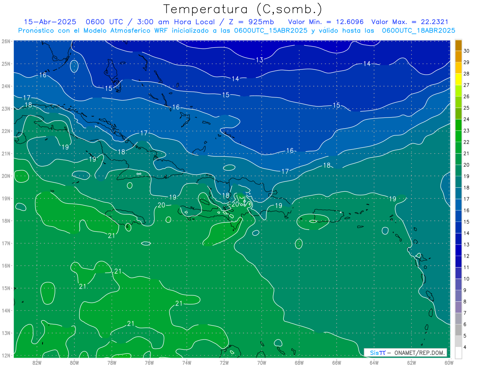Click the '68W' longitude axis label
The height and width of the screenshot is (368, 477).
coord(299,362)
